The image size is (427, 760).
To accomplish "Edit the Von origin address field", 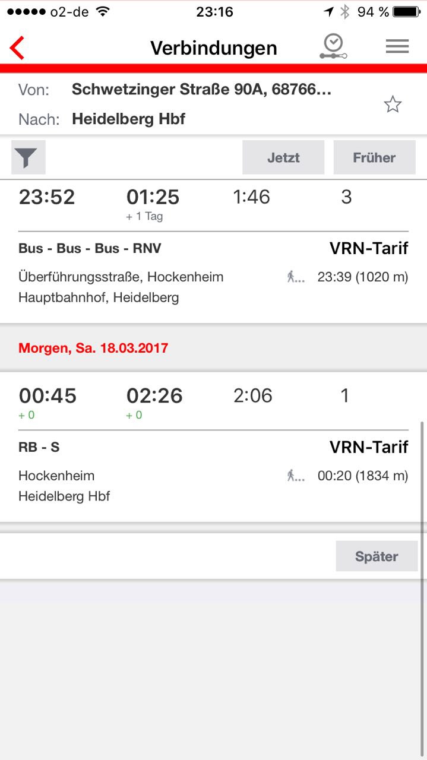I will [202, 90].
